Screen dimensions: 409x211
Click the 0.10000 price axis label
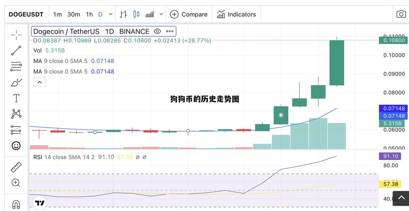(x=394, y=55)
